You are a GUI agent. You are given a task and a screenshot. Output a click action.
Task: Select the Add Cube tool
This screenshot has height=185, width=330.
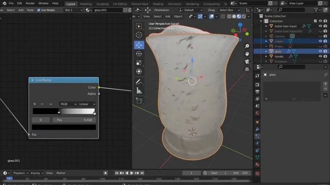[x=139, y=101]
